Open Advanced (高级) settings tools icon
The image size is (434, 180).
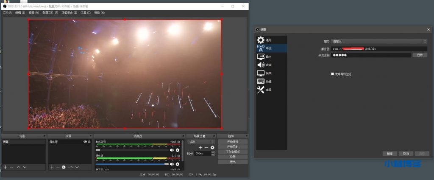click(261, 90)
